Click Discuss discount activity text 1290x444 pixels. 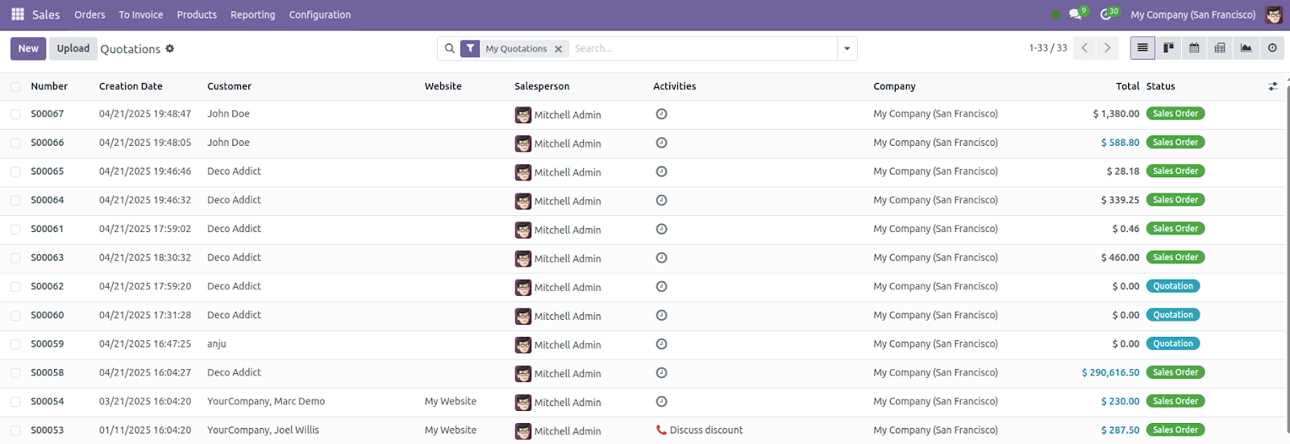706,430
